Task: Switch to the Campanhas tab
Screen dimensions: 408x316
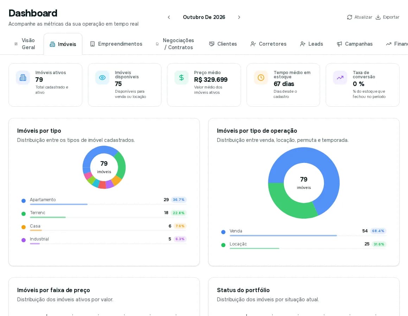Action: [355, 44]
